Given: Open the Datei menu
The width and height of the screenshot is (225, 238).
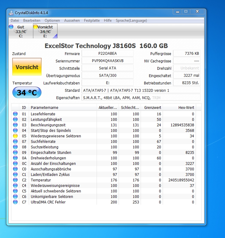Looking at the screenshot, I should tap(15, 20).
